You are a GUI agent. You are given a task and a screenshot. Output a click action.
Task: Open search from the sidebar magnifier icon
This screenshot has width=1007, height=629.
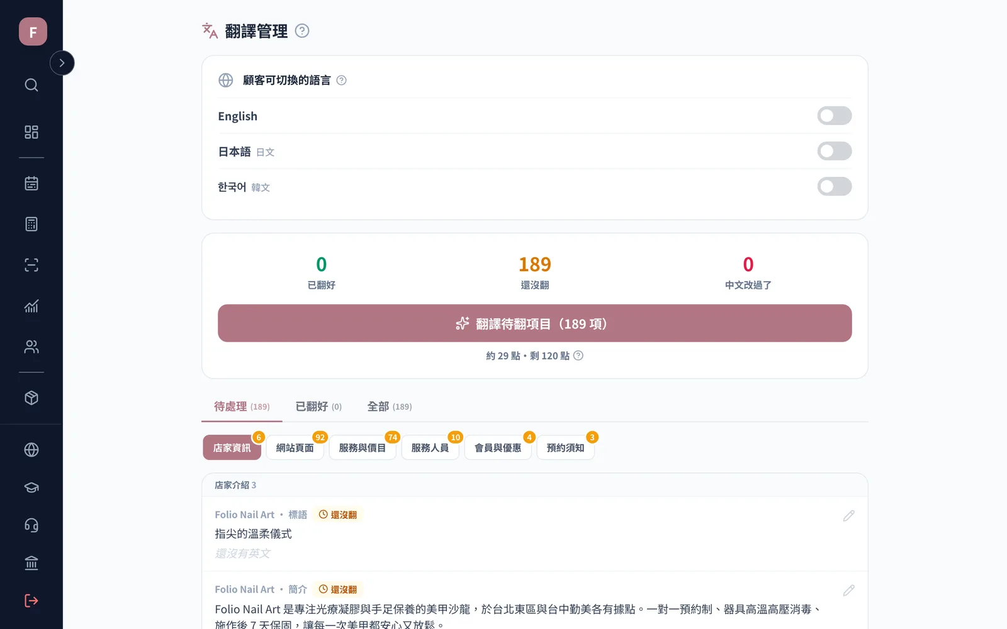pyautogui.click(x=31, y=85)
